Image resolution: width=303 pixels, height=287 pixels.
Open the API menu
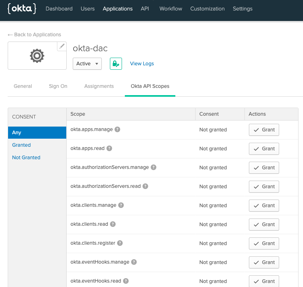pyautogui.click(x=145, y=9)
